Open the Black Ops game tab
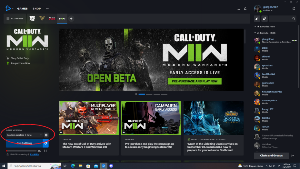The height and width of the screenshot is (169, 300). point(52,19)
